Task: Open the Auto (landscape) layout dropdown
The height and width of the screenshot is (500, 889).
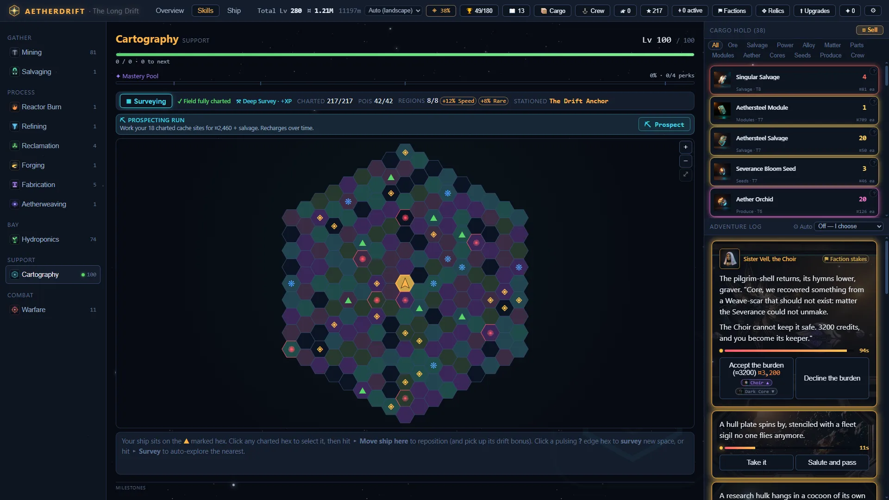Action: (393, 11)
